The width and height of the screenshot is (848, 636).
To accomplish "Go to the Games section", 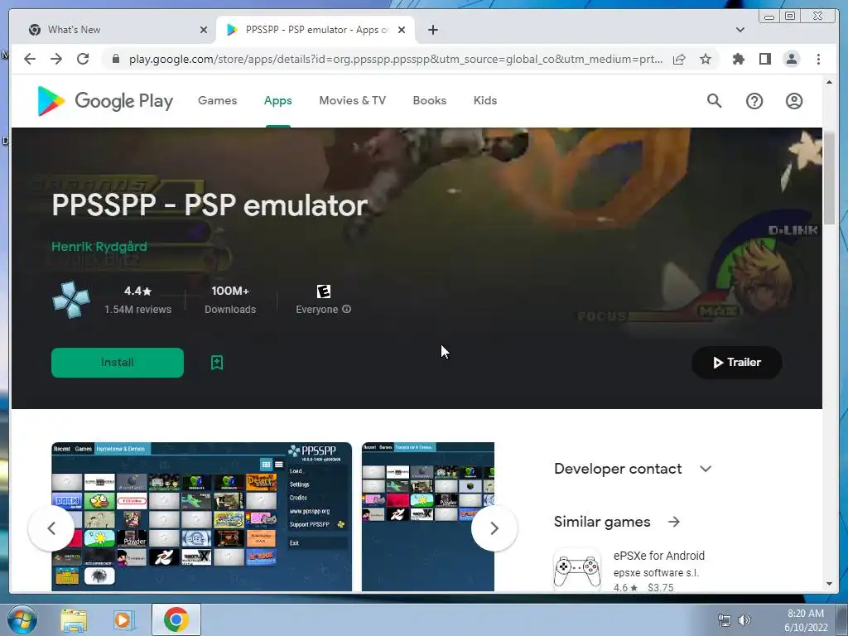I will point(218,100).
